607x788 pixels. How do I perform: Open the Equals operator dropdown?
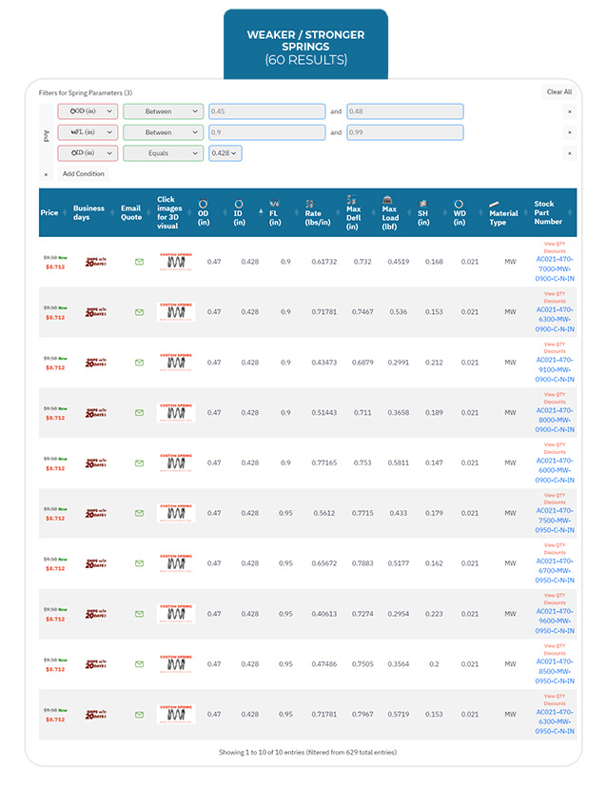pyautogui.click(x=163, y=153)
